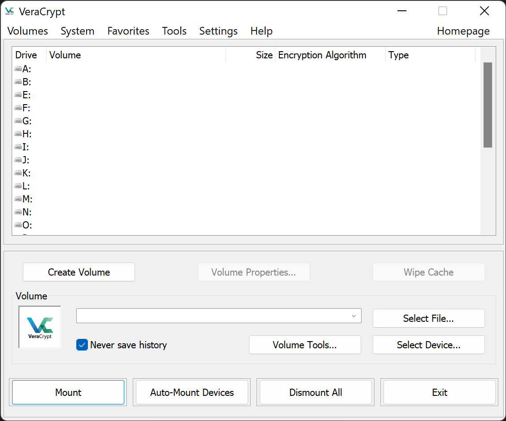The height and width of the screenshot is (421, 506).
Task: Select the drive O: icon
Action: [19, 225]
